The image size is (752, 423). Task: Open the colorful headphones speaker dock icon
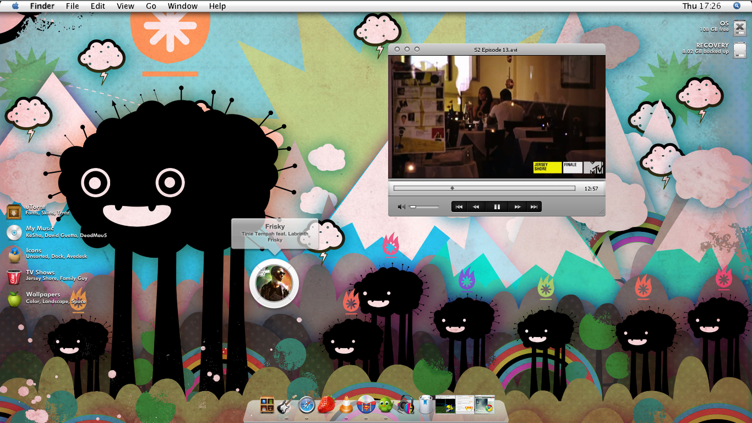(x=405, y=405)
